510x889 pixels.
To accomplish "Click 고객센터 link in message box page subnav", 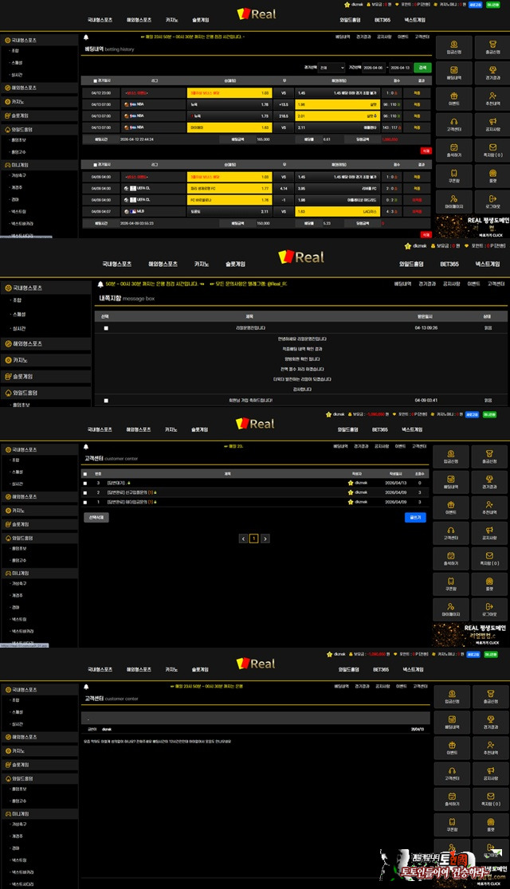I will 496,284.
